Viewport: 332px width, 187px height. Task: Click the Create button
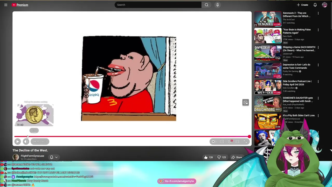click(302, 5)
